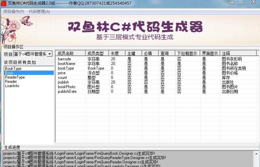Select the highlighted Book class in list
260x167 pixels.
(x=9, y=73)
